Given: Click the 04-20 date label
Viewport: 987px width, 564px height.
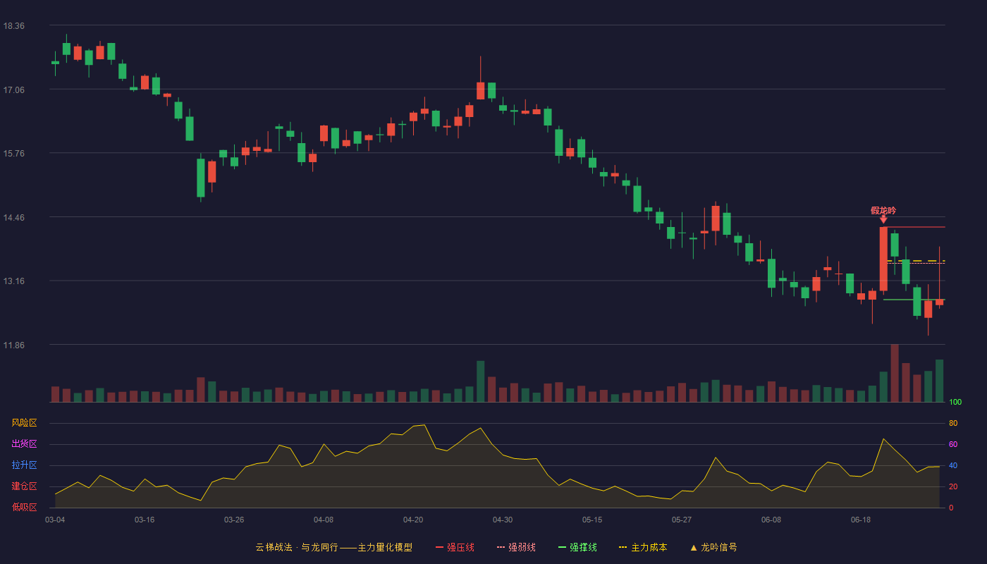Looking at the screenshot, I should coord(413,520).
